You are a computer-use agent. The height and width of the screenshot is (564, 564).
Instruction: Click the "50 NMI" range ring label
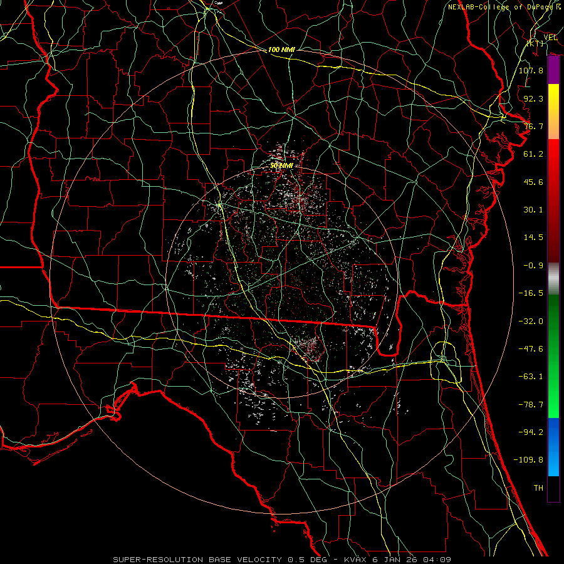click(x=281, y=165)
